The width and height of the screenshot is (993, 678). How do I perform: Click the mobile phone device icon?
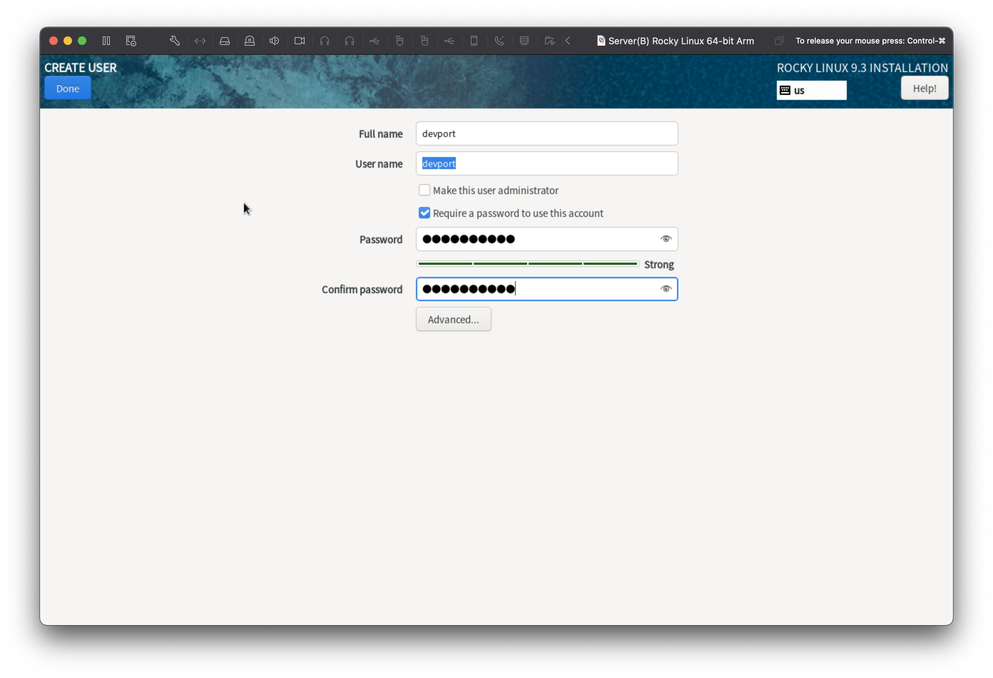pos(474,41)
